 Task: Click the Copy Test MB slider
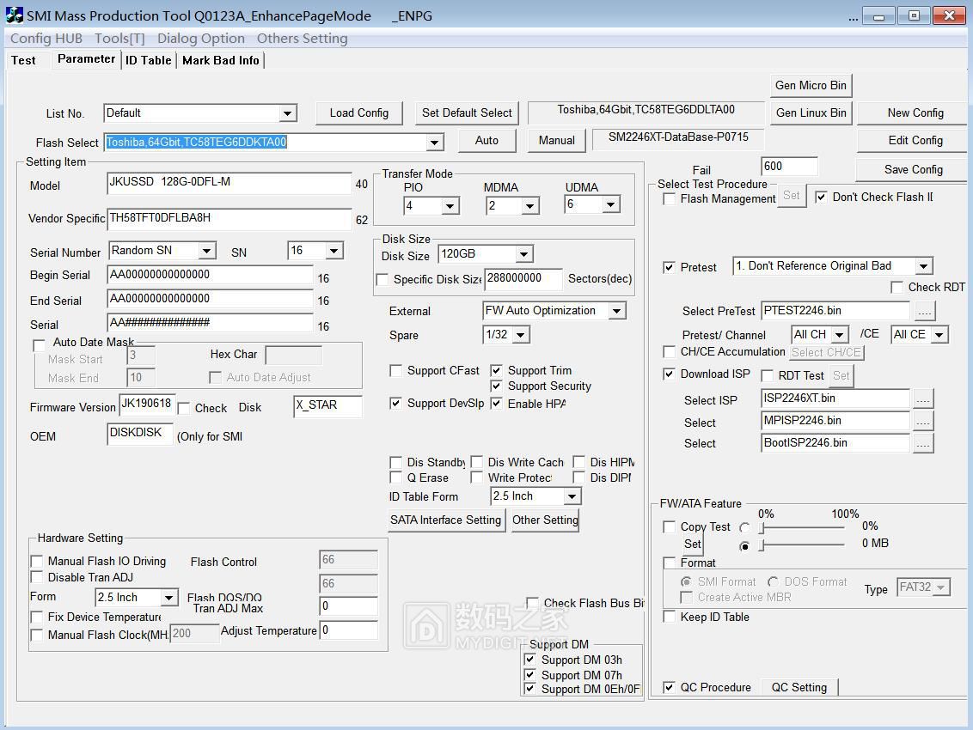tap(802, 545)
